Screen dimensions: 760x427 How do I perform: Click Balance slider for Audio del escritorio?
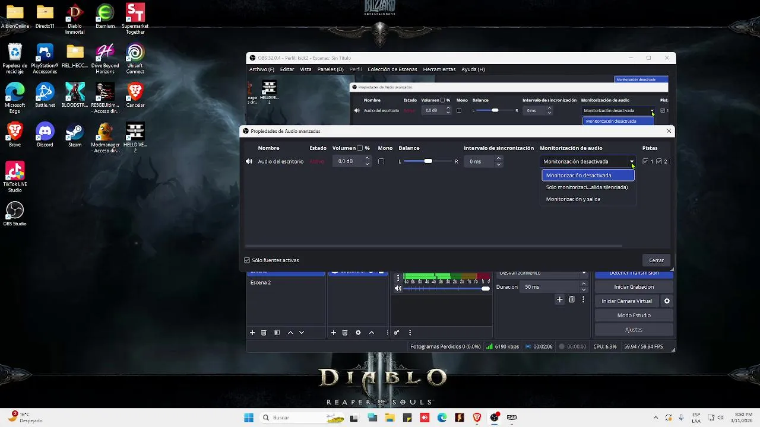(x=427, y=161)
